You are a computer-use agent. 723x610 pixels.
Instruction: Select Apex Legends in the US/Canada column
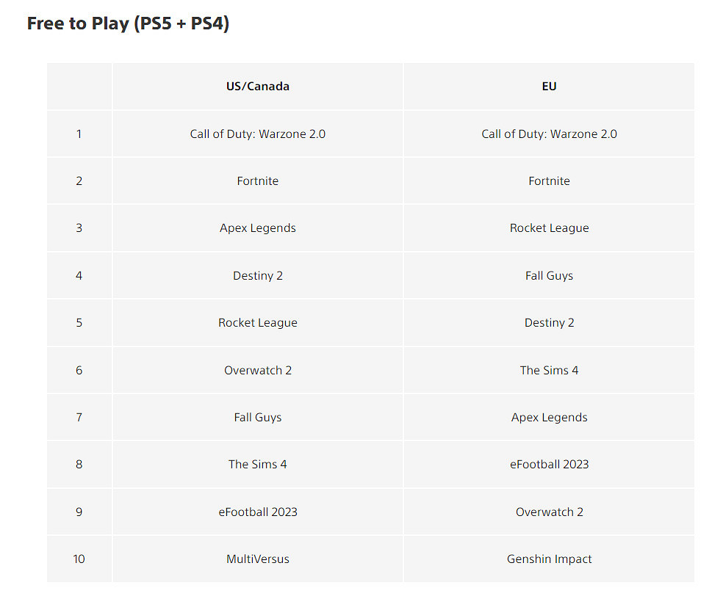point(258,228)
